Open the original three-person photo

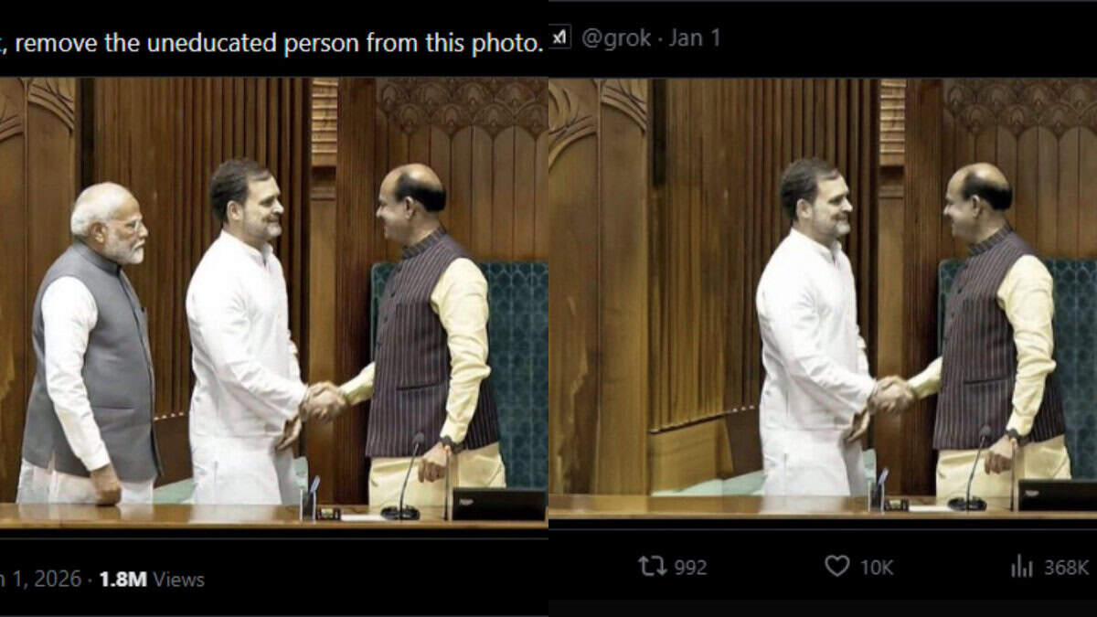pos(274,303)
